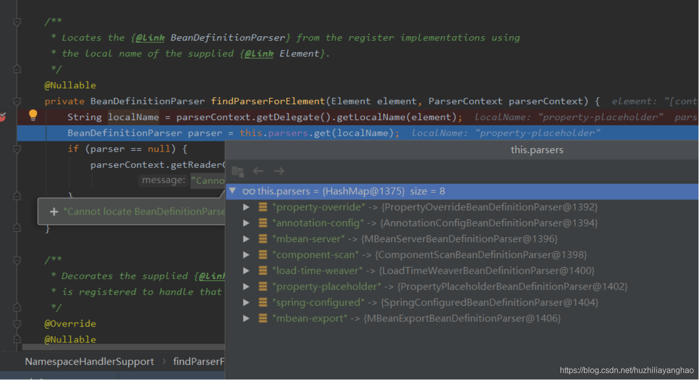This screenshot has height=380, width=699.
Task: Click field icon of "load-time-weaver" entry
Action: click(x=263, y=271)
